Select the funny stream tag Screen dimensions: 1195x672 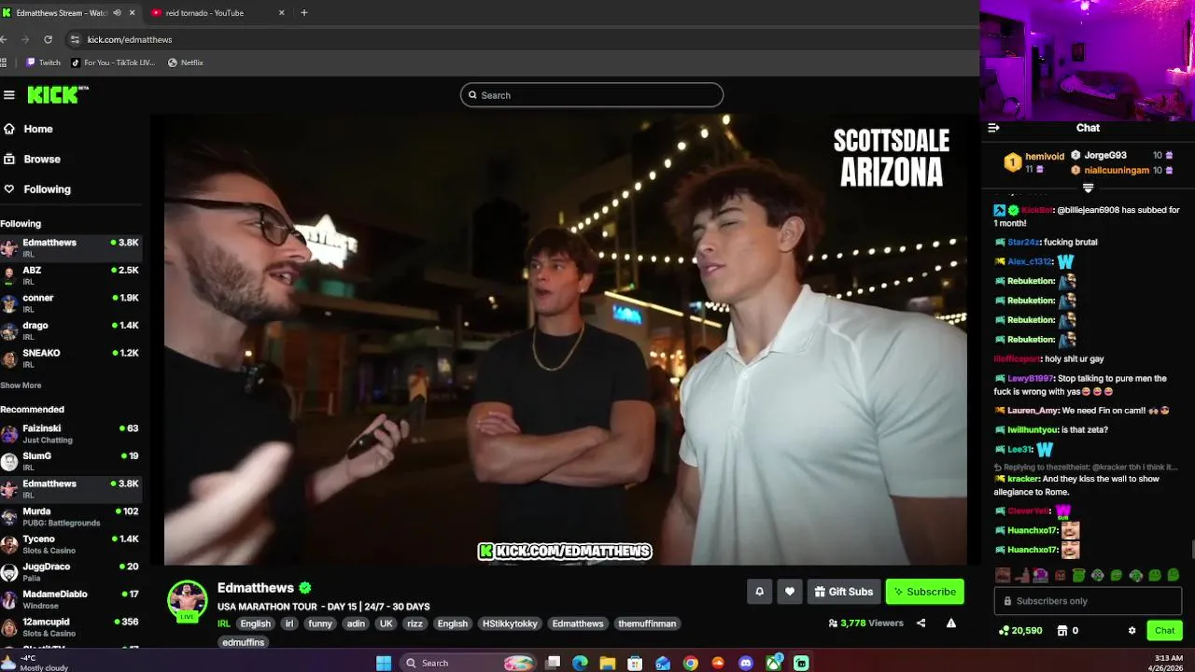[320, 623]
